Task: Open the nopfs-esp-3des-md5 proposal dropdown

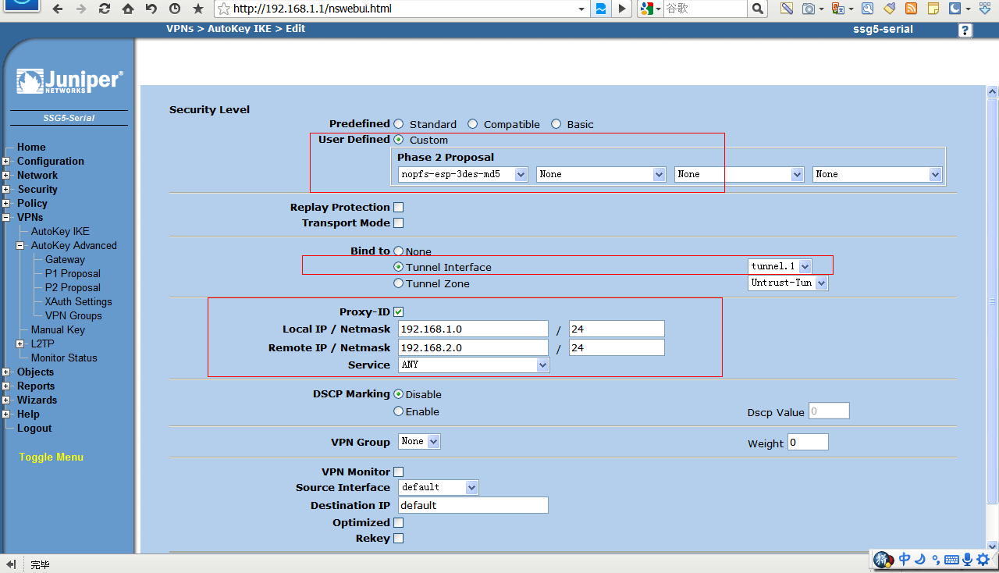Action: click(463, 175)
